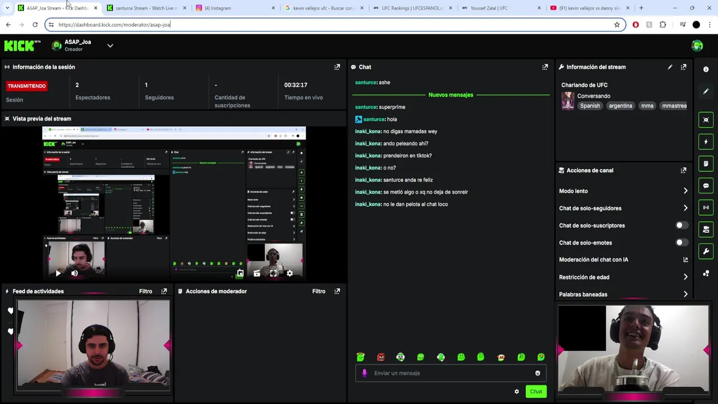Toggle the wrench stream info sidebar icon
718x404 pixels.
pyautogui.click(x=706, y=251)
